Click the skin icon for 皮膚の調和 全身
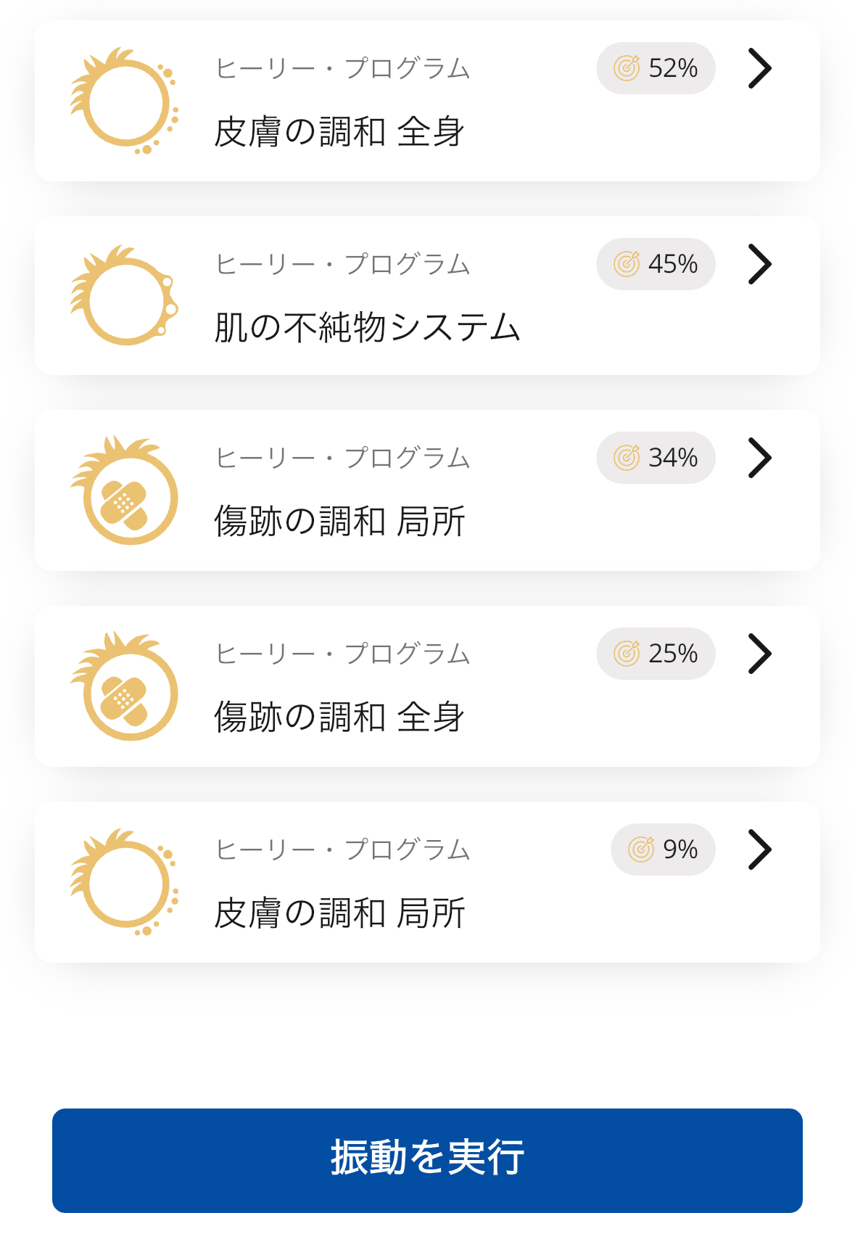855x1242 pixels. (x=124, y=101)
